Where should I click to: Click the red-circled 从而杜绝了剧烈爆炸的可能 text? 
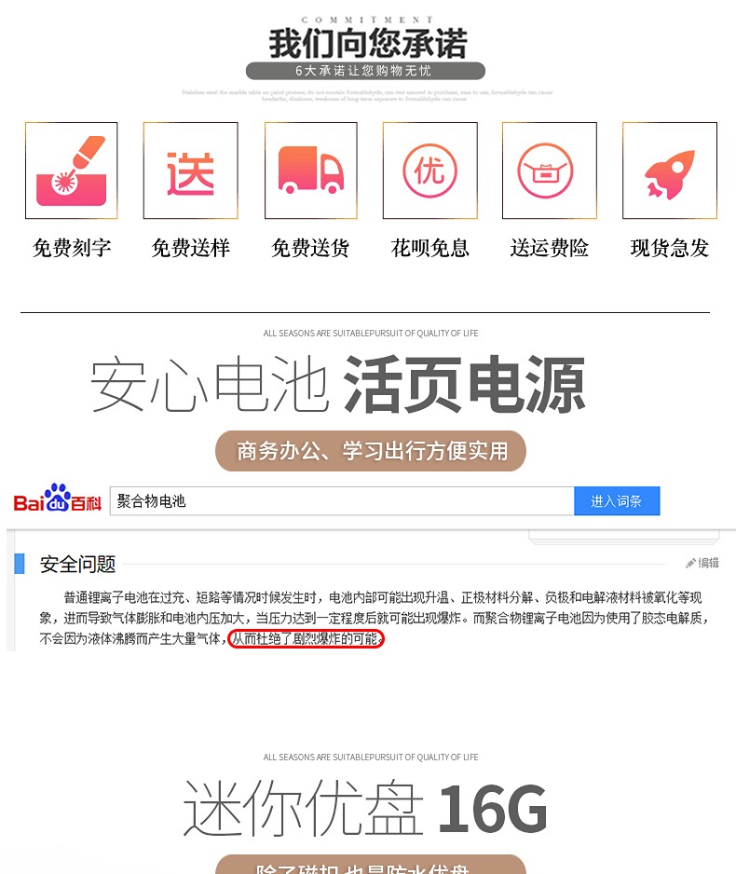coord(306,638)
